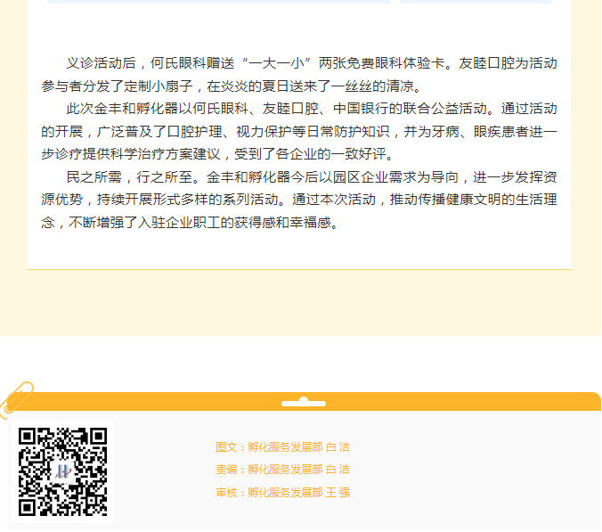Image resolution: width=602 pixels, height=532 pixels.
Task: Select the line "图文：孵化服务发展部 白 洁"
Action: pos(282,447)
